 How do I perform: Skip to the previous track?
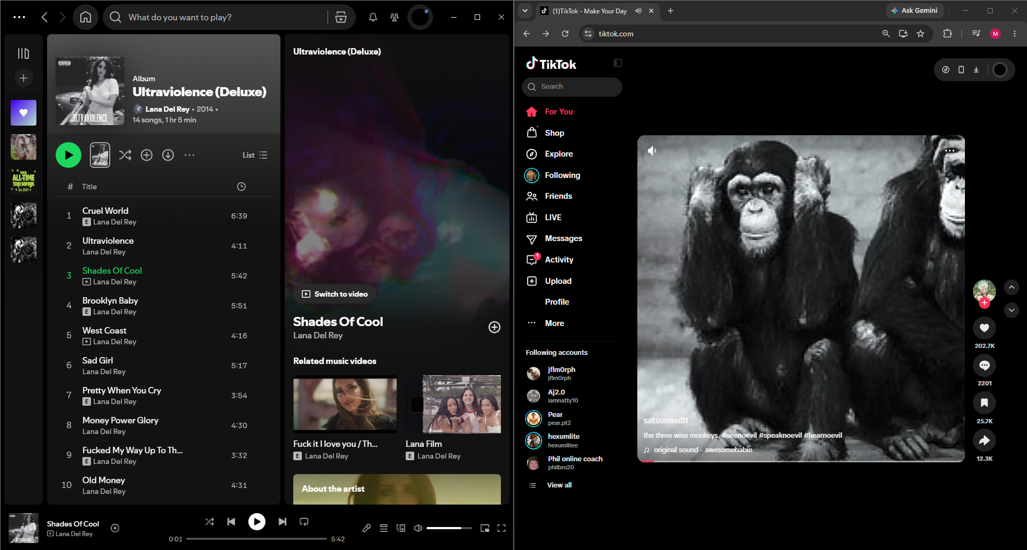(x=231, y=522)
